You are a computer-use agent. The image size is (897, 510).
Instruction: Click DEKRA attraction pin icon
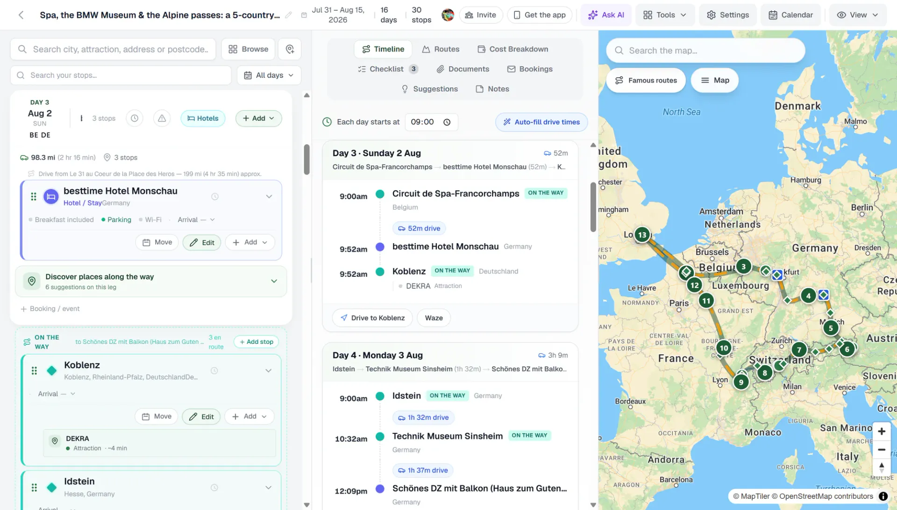tap(55, 441)
